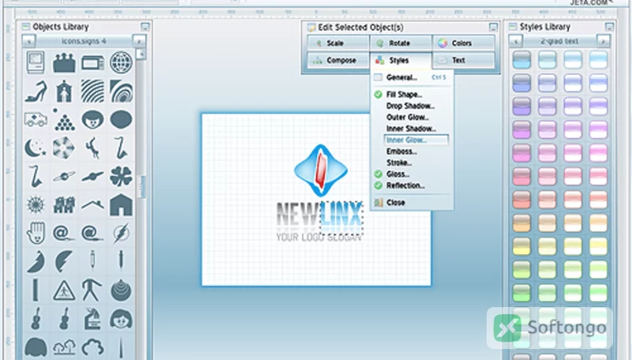Screen dimensions: 632x360
Task: Collapse the Styles Library panel
Action: (609, 27)
